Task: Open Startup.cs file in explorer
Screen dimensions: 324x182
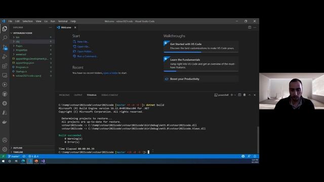Action: [x=21, y=71]
